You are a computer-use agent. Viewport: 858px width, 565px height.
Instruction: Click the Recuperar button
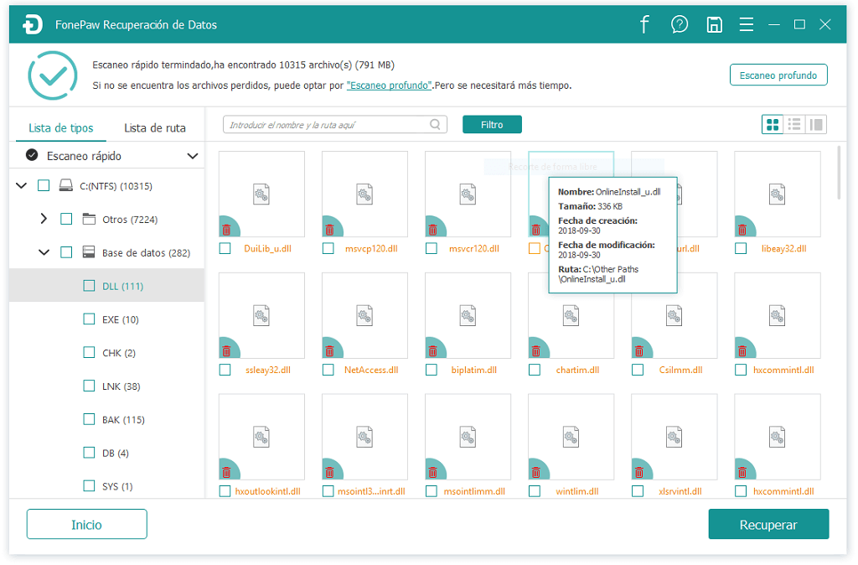768,525
